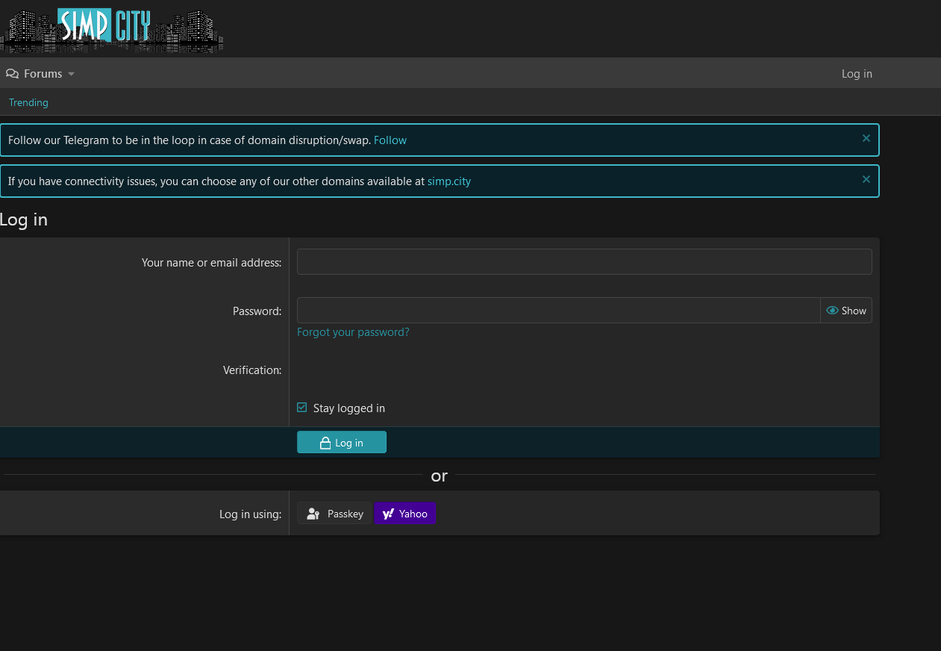
Task: Follow the Telegram link in the notice
Action: point(390,140)
